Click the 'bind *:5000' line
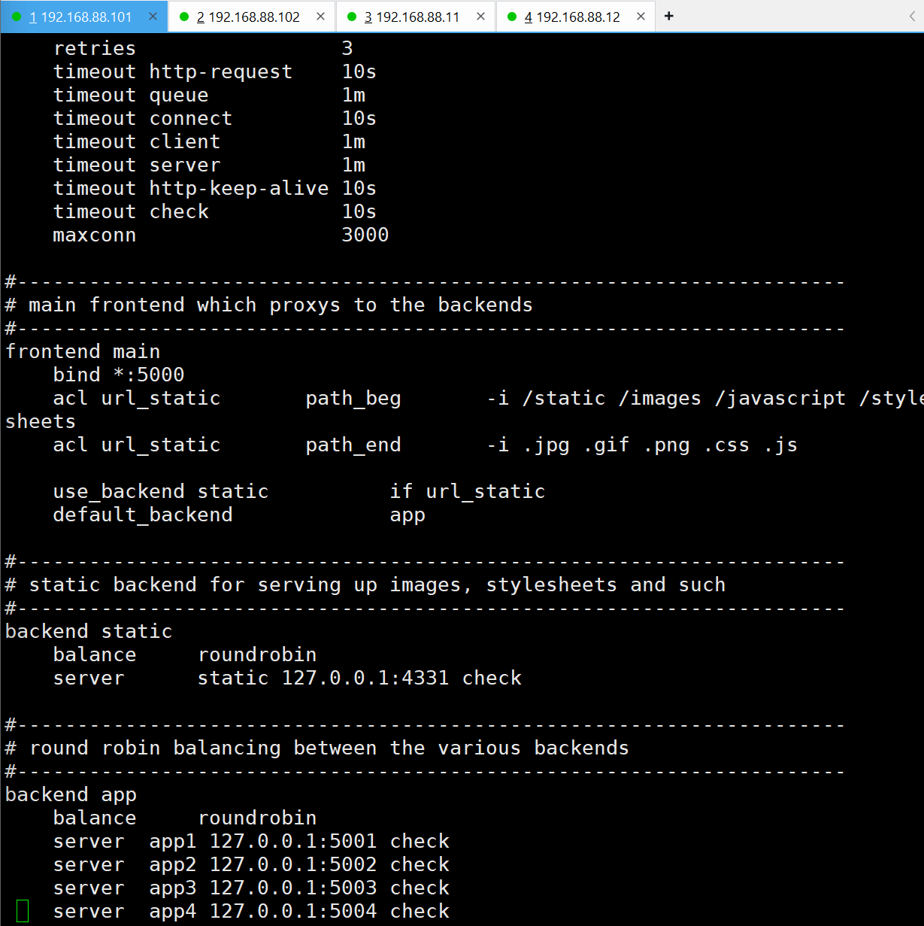This screenshot has height=926, width=924. (119, 375)
